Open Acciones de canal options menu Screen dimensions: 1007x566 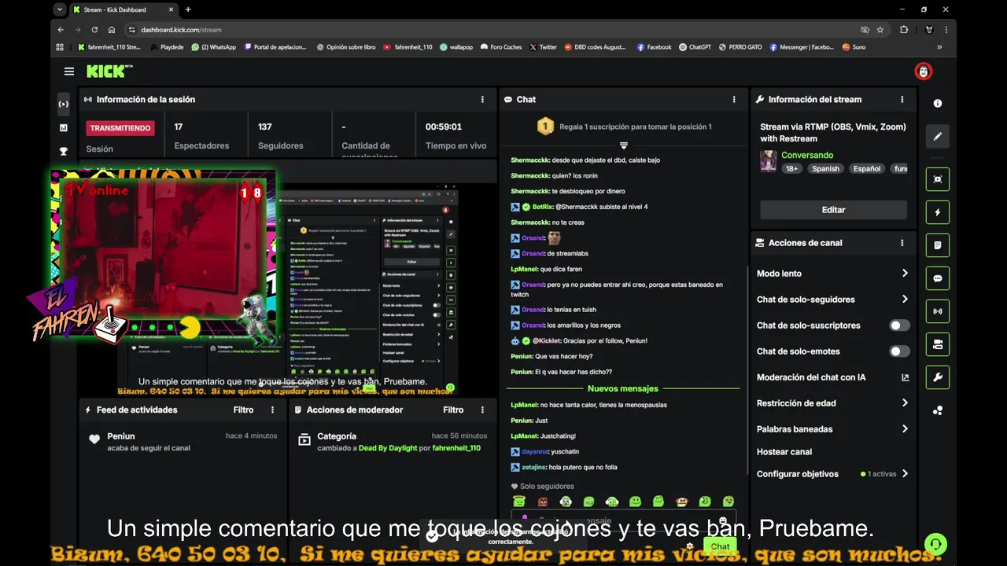(x=902, y=243)
